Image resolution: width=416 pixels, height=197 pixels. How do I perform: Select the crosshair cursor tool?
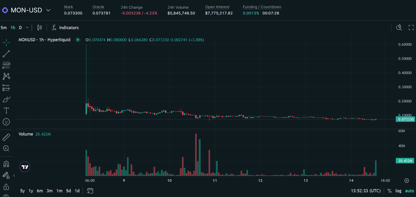[6, 42]
